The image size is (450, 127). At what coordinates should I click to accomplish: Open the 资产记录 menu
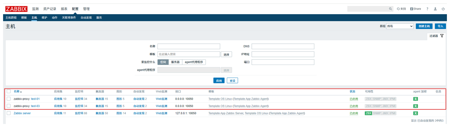50,9
